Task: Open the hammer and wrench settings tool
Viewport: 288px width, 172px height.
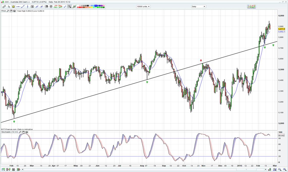Action: click(46, 7)
